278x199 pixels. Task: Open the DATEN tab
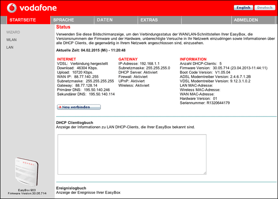coord(116,20)
